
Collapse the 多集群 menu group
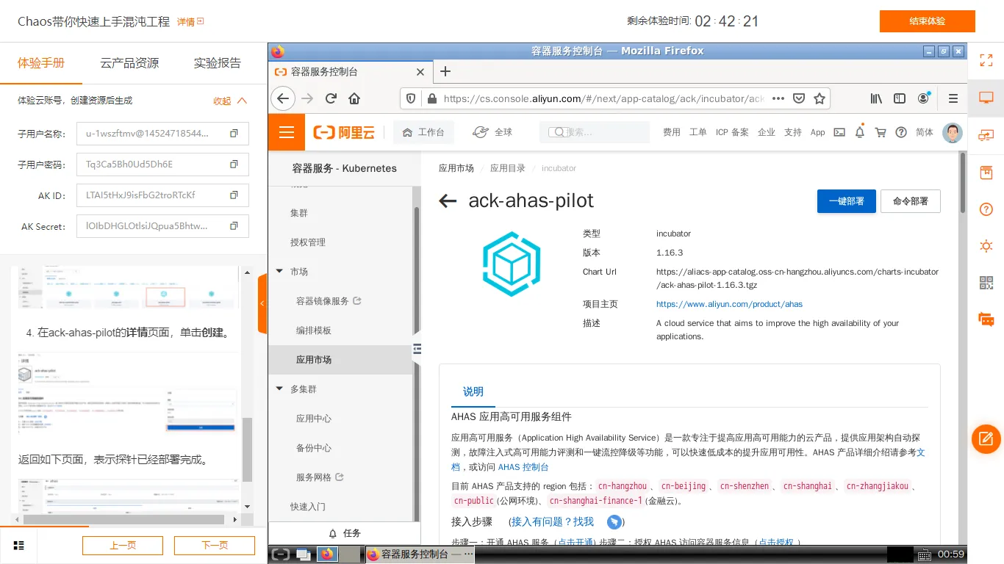(279, 389)
